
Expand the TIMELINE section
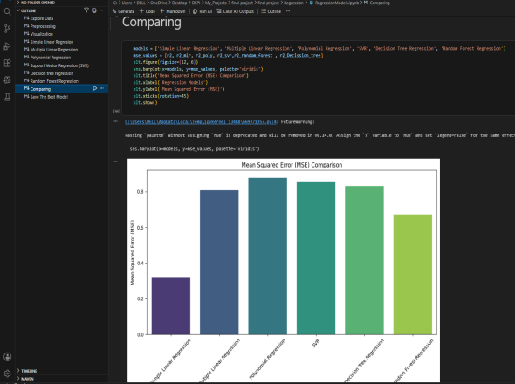click(x=27, y=371)
